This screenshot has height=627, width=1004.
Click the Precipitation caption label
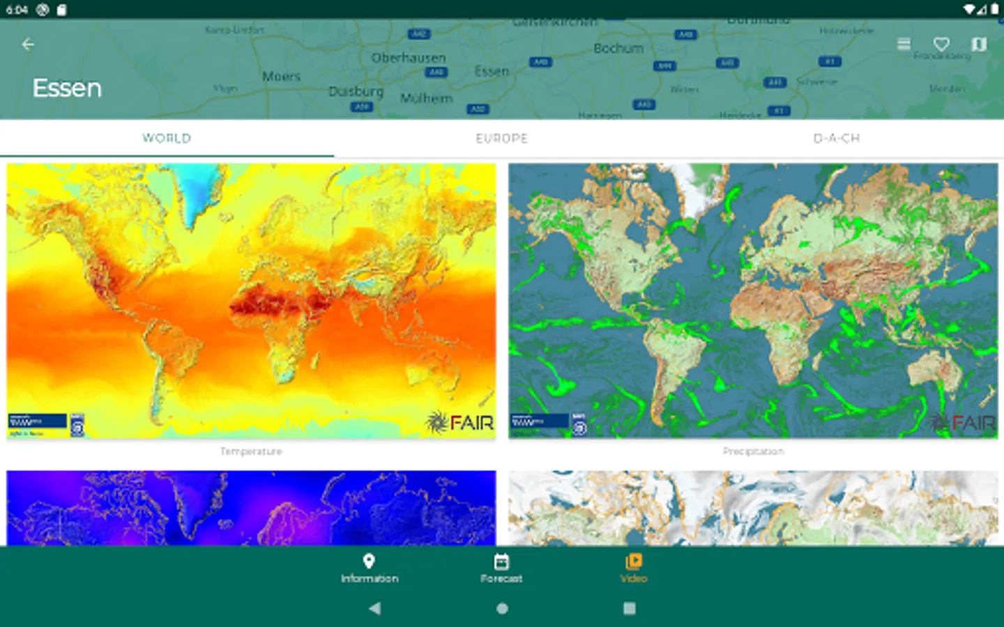point(753,451)
